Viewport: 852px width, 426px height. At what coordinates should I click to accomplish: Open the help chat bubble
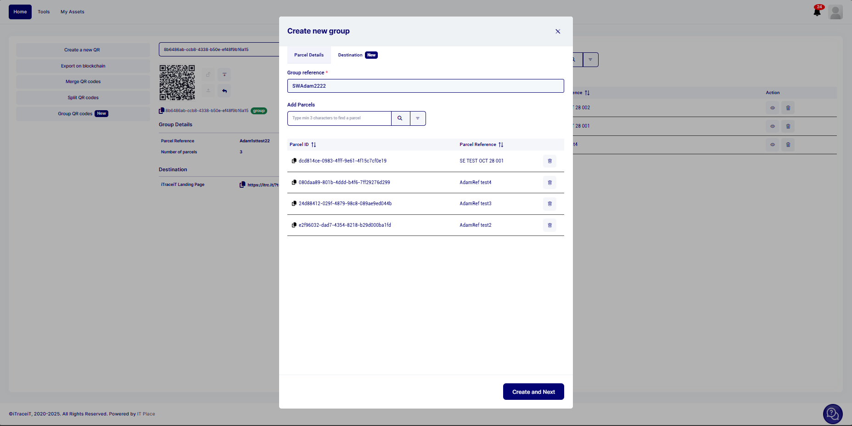pos(832,414)
